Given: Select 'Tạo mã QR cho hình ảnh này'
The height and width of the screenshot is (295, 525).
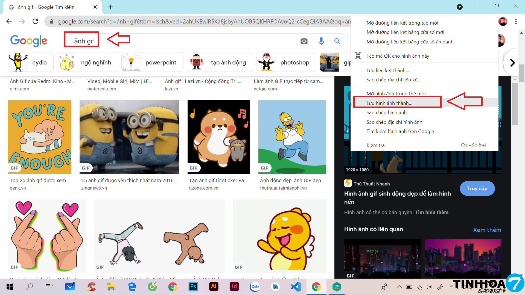Looking at the screenshot, I should coord(398,56).
